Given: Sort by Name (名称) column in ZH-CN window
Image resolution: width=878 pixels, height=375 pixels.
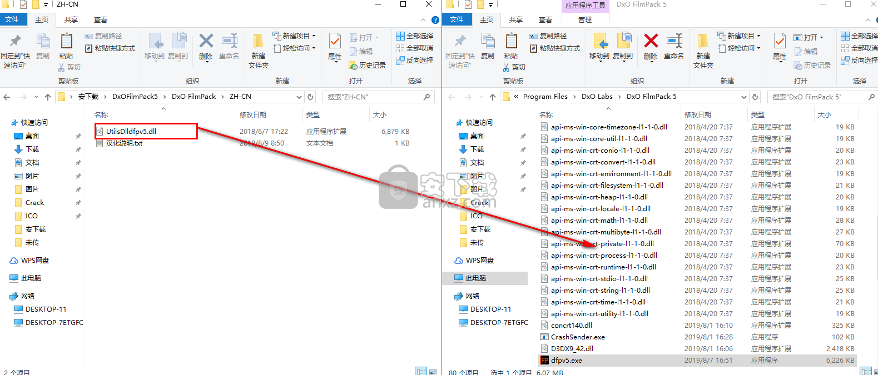Looking at the screenshot, I should (101, 114).
